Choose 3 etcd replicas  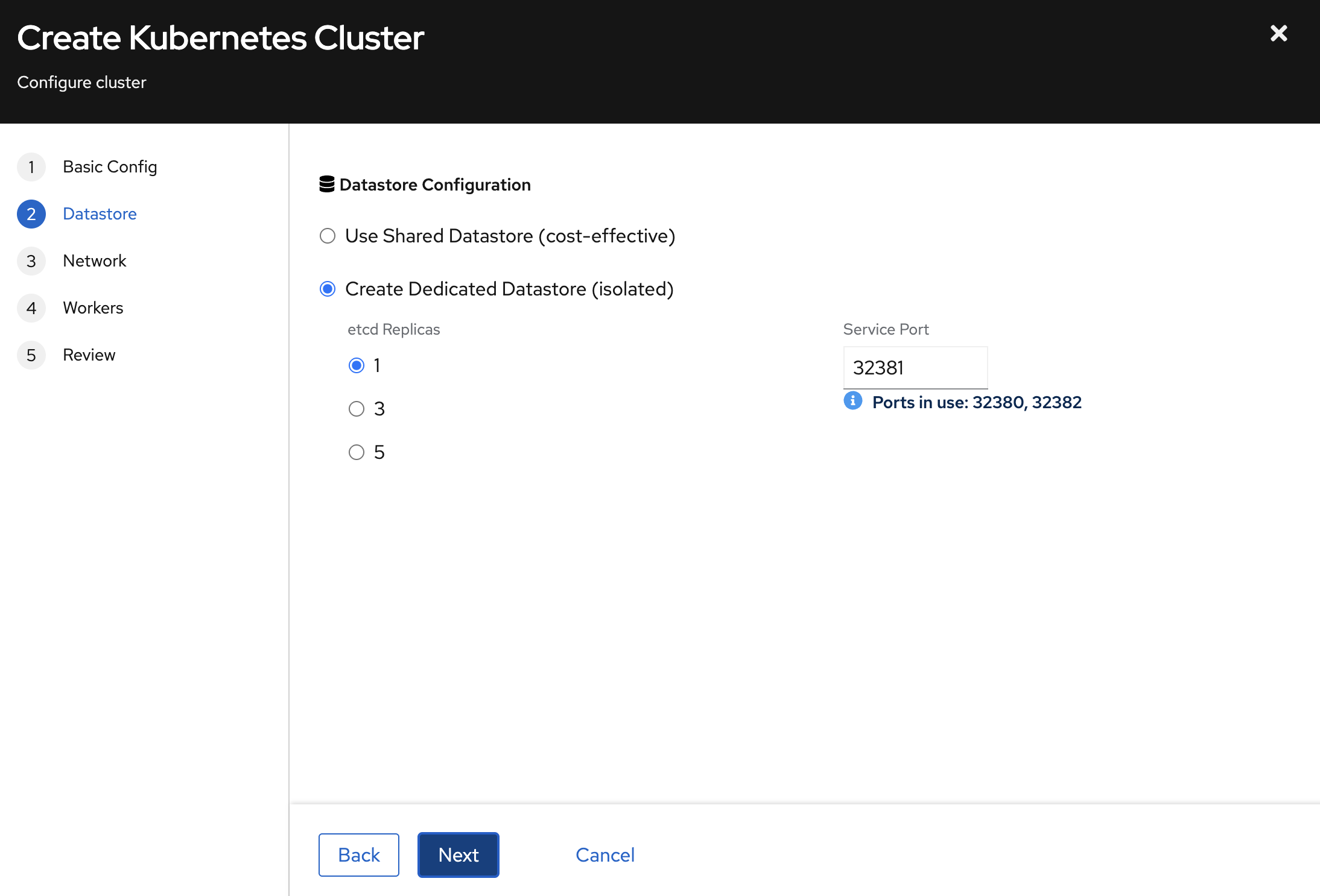tap(357, 409)
